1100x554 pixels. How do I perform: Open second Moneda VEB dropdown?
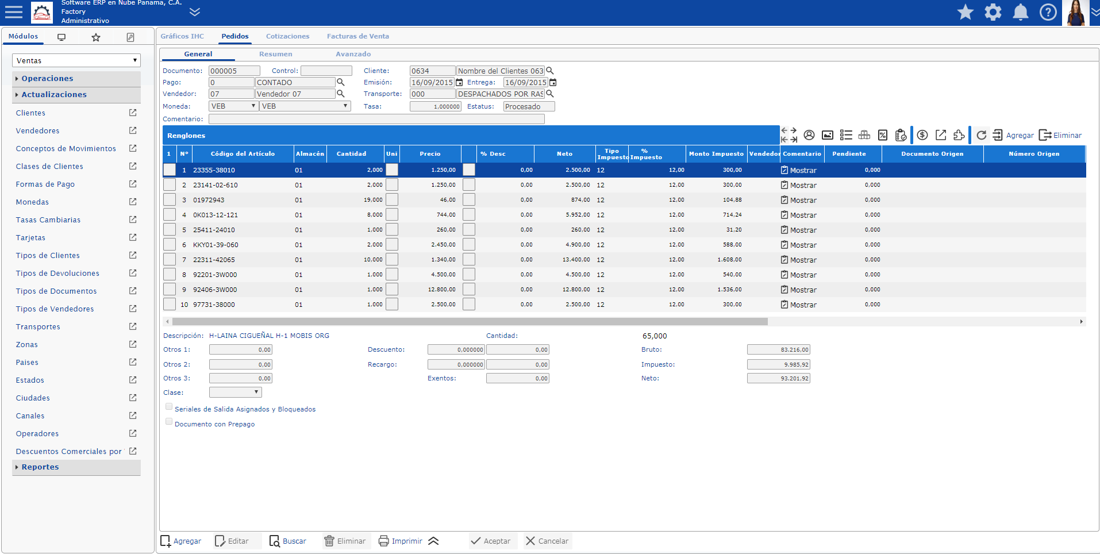(x=305, y=106)
